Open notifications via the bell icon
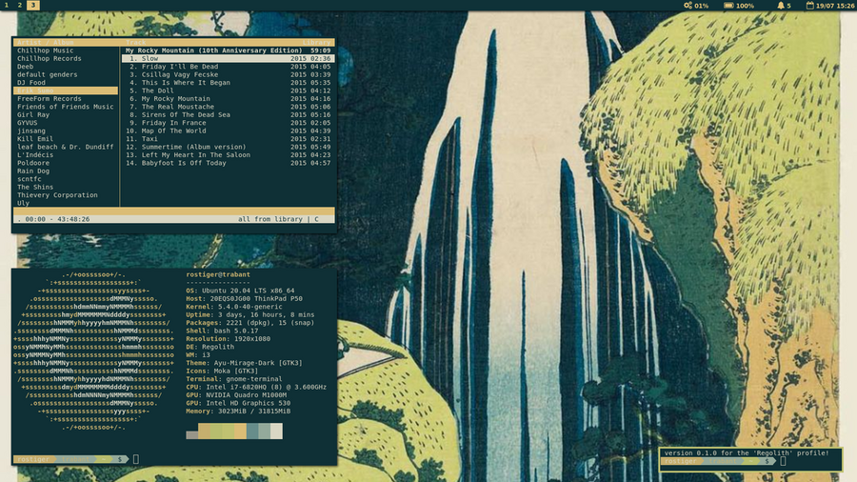 pyautogui.click(x=781, y=6)
